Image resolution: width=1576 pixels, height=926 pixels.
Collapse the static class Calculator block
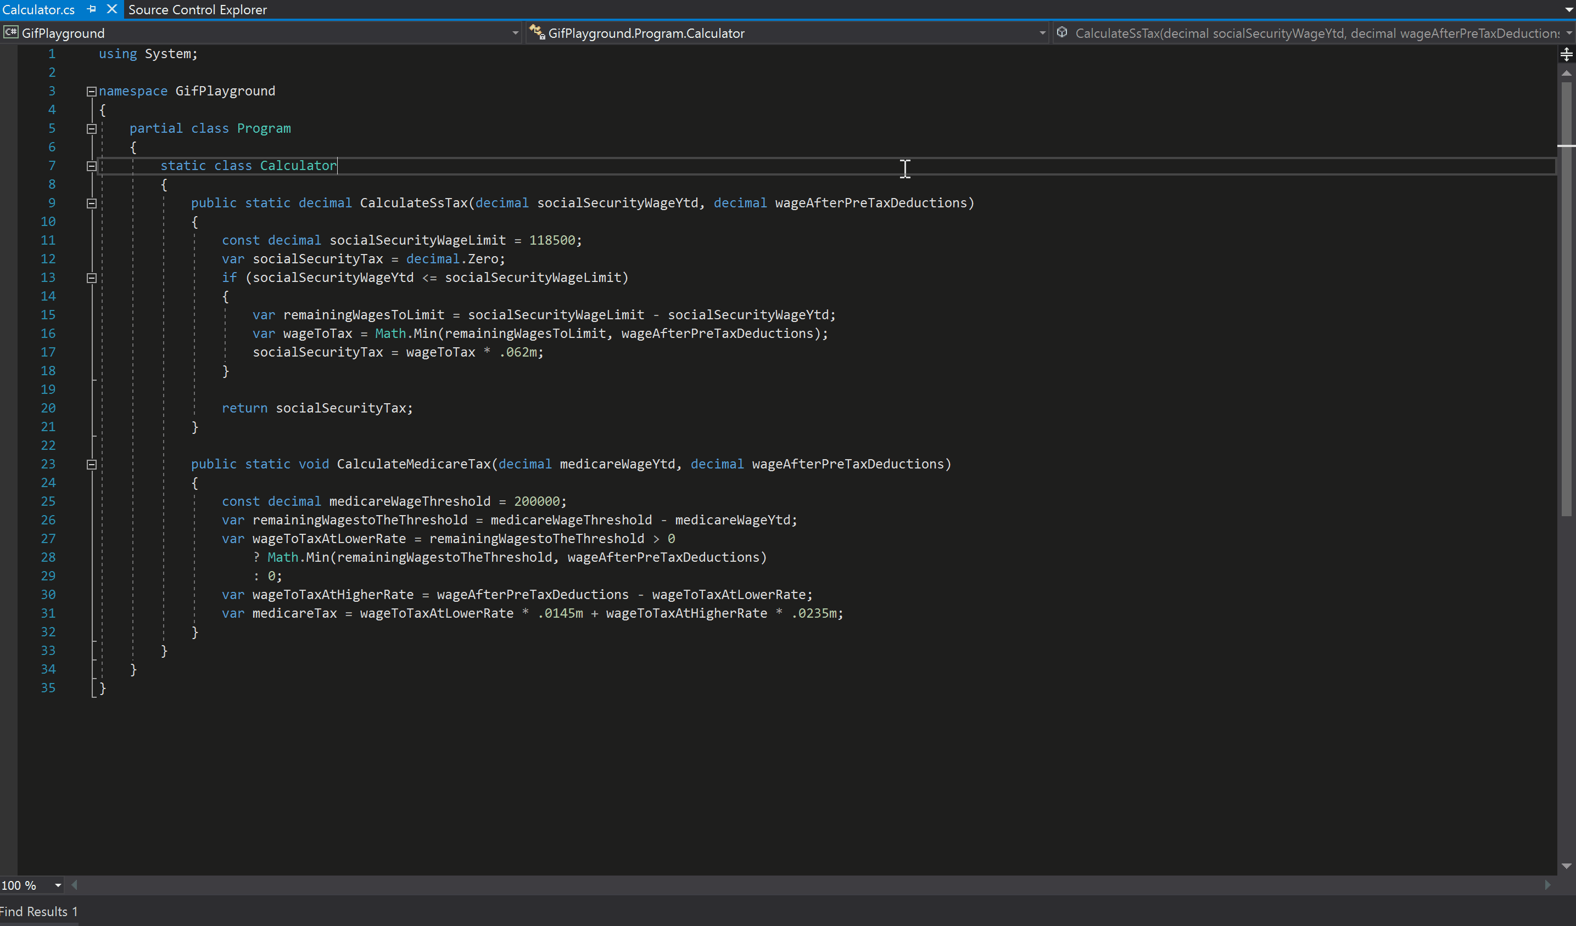click(x=91, y=166)
